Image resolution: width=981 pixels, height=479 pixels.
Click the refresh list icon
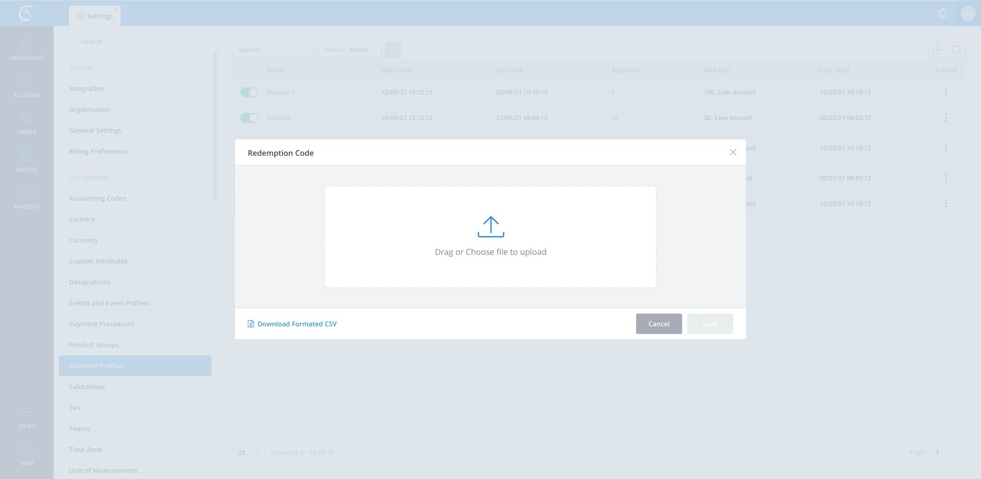click(x=956, y=50)
